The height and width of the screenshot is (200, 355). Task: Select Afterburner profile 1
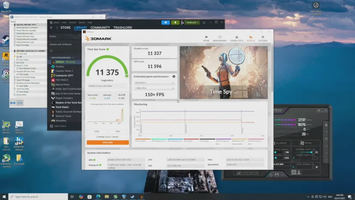click(x=326, y=132)
